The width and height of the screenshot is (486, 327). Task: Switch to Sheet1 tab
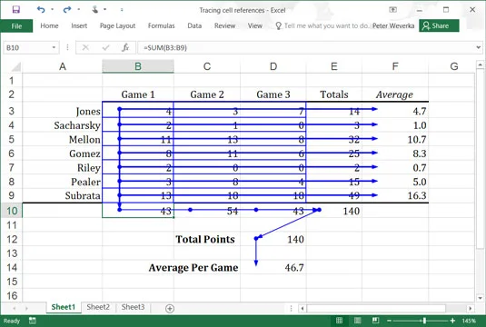pos(64,307)
